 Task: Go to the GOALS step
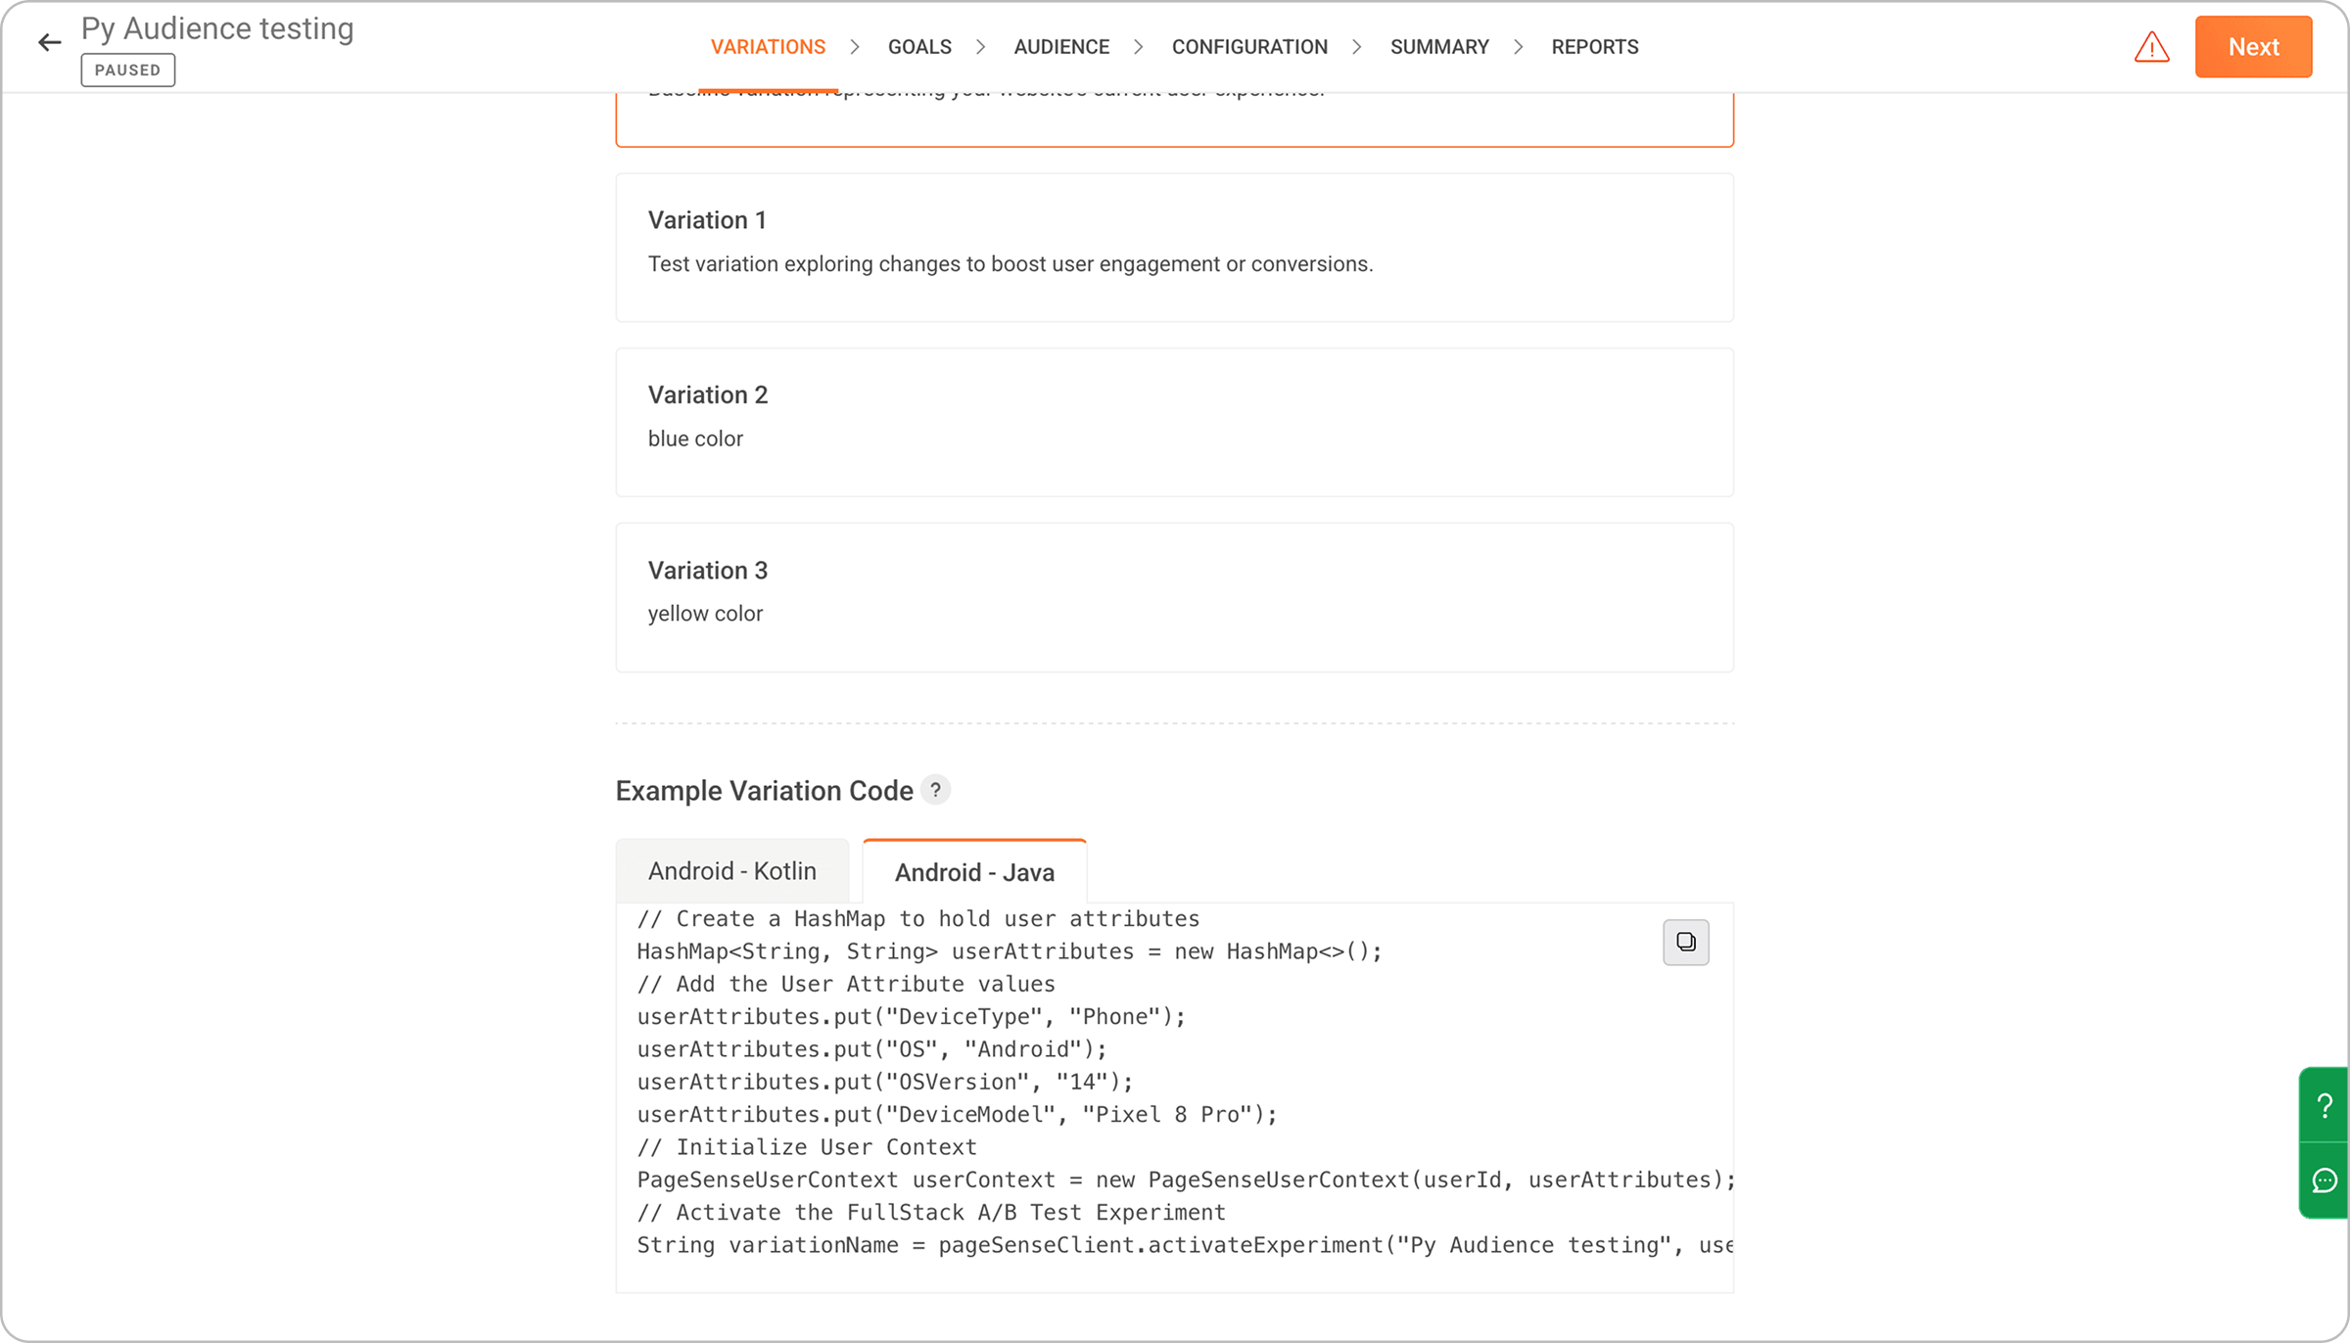pyautogui.click(x=919, y=47)
